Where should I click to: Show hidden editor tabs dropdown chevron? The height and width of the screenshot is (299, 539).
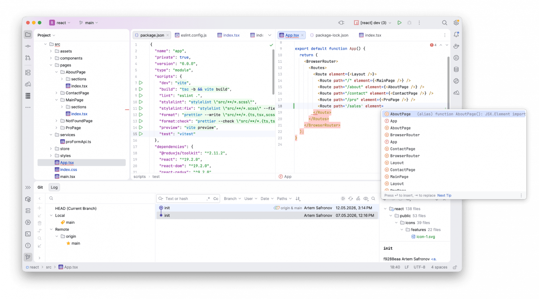tap(270, 35)
